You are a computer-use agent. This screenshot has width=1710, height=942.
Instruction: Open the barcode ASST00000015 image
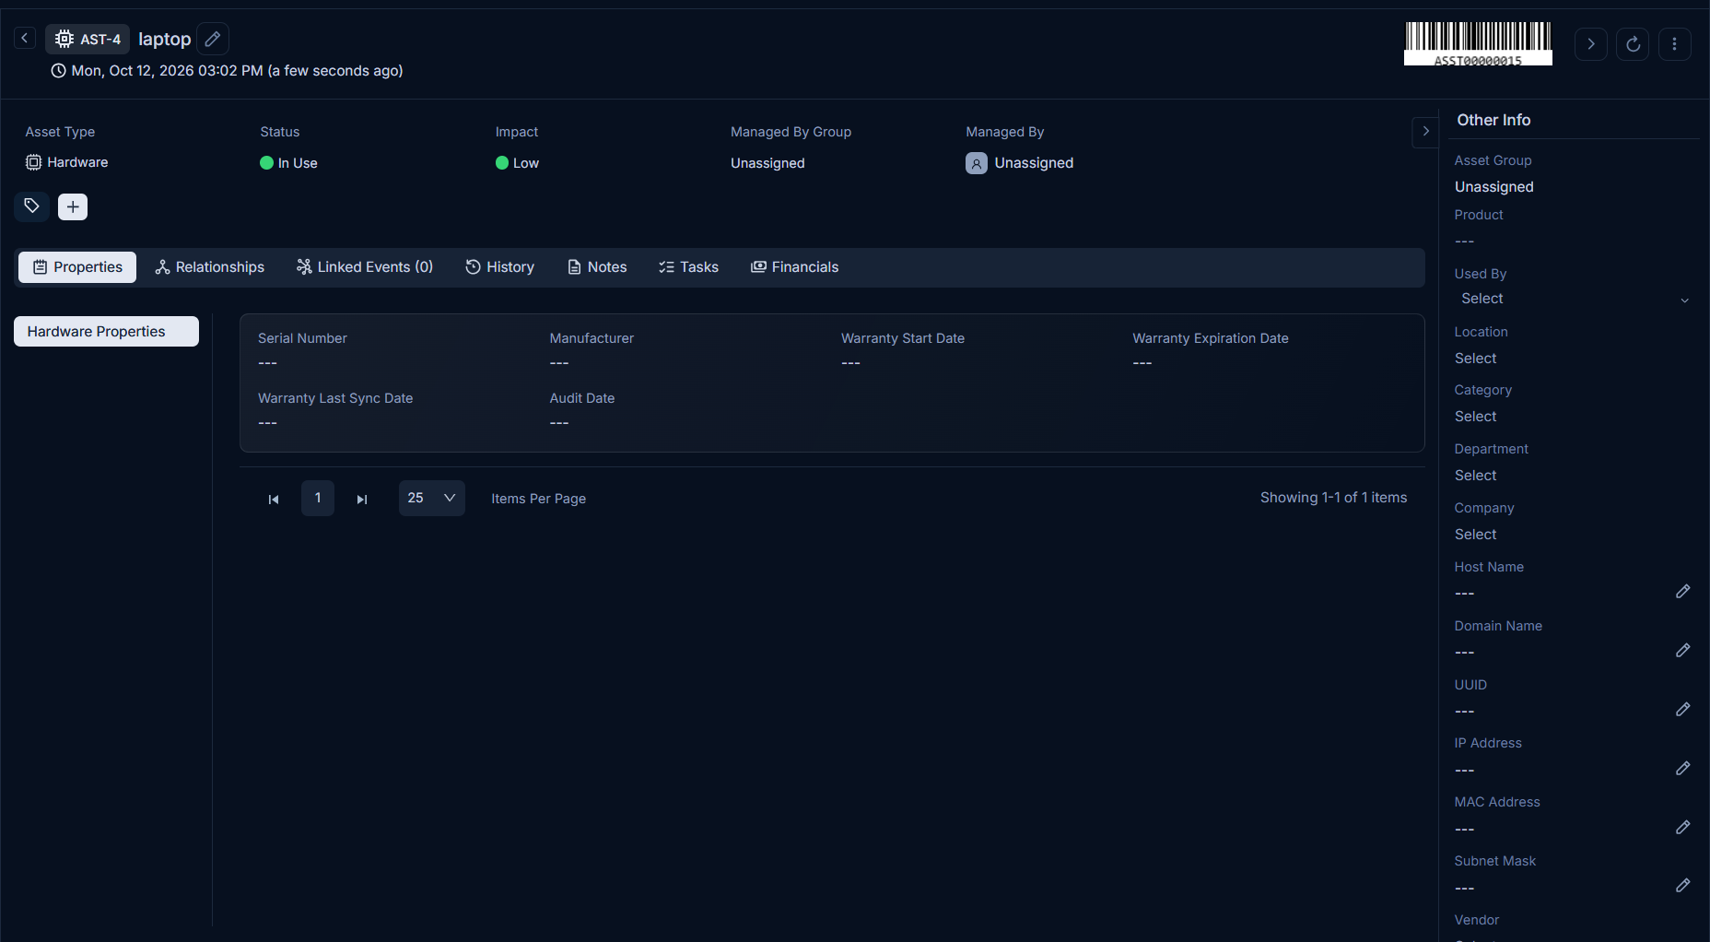click(x=1478, y=43)
